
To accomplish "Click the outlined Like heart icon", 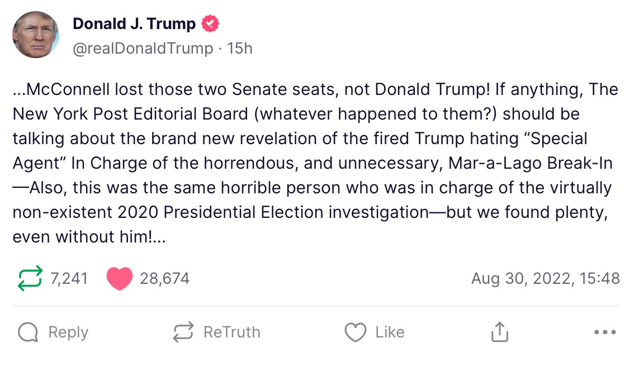I will click(x=355, y=332).
